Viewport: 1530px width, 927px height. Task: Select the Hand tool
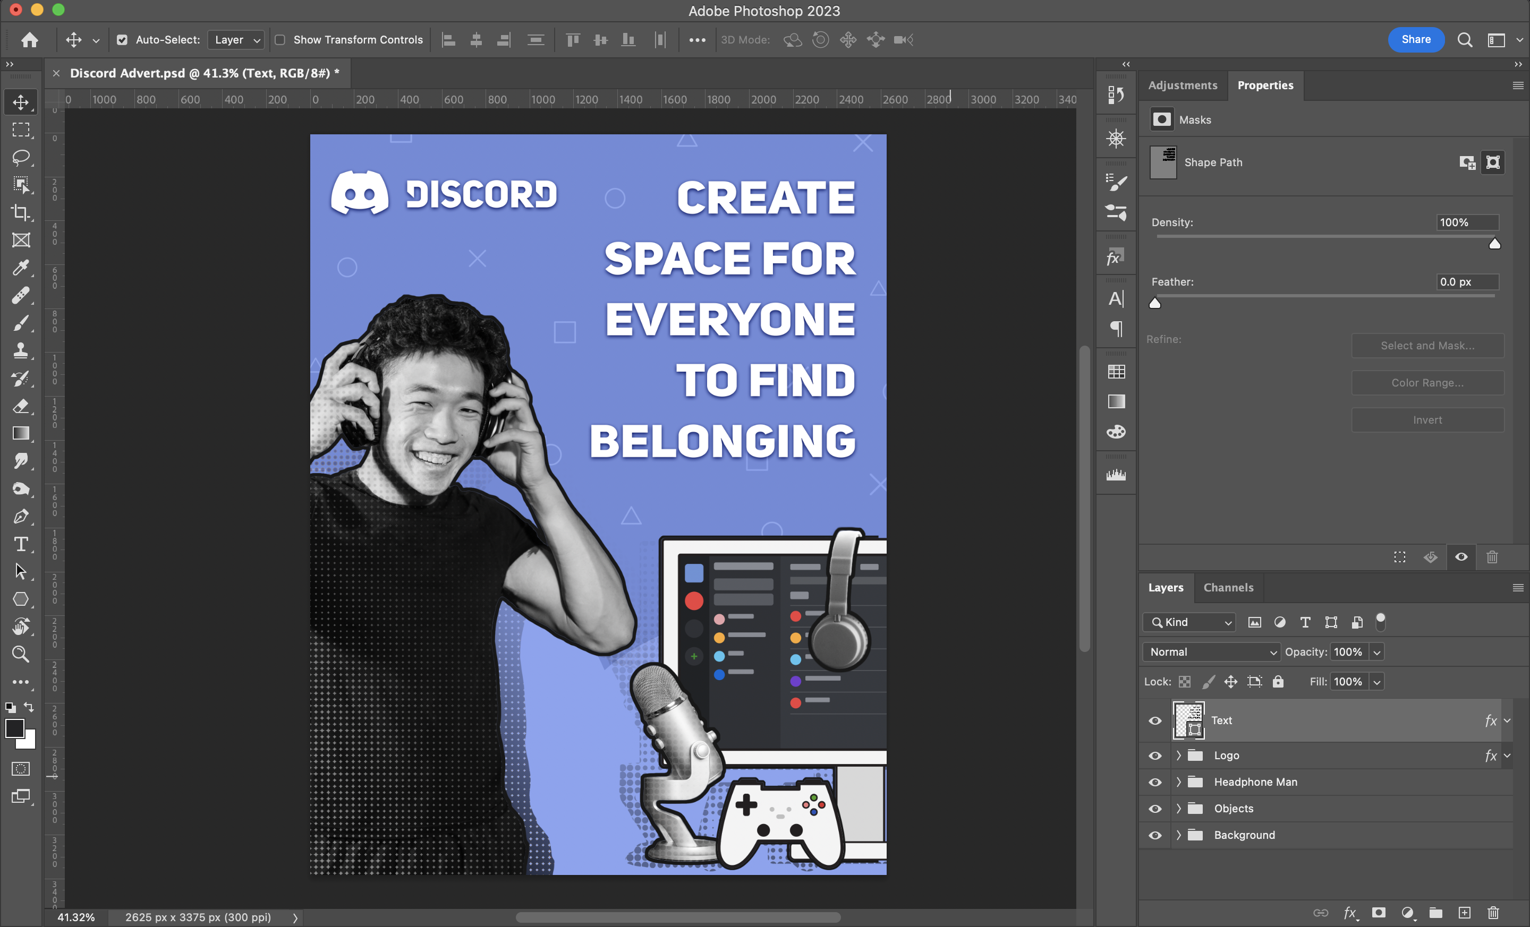click(x=21, y=626)
